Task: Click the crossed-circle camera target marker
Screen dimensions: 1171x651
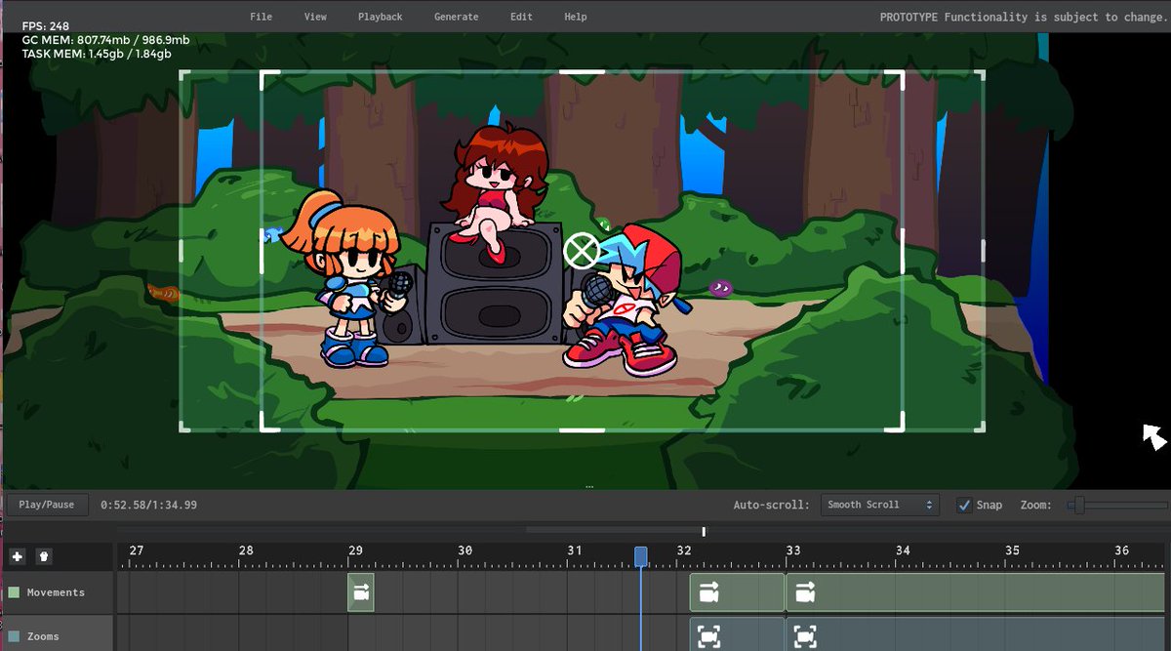Action: tap(582, 251)
